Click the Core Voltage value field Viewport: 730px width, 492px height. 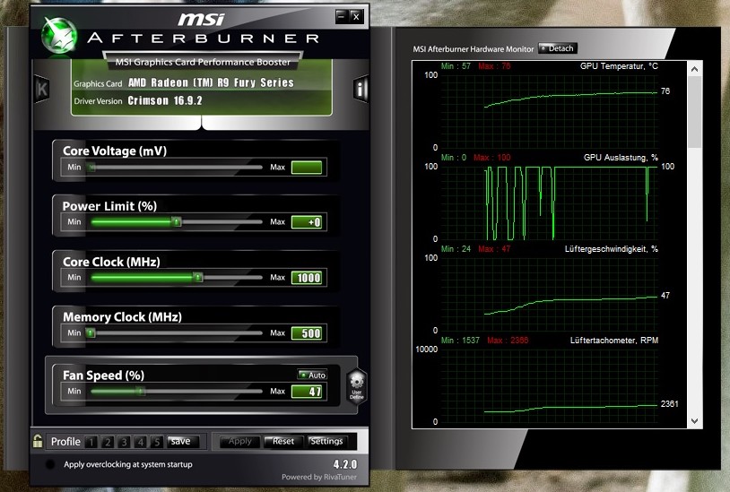click(307, 168)
